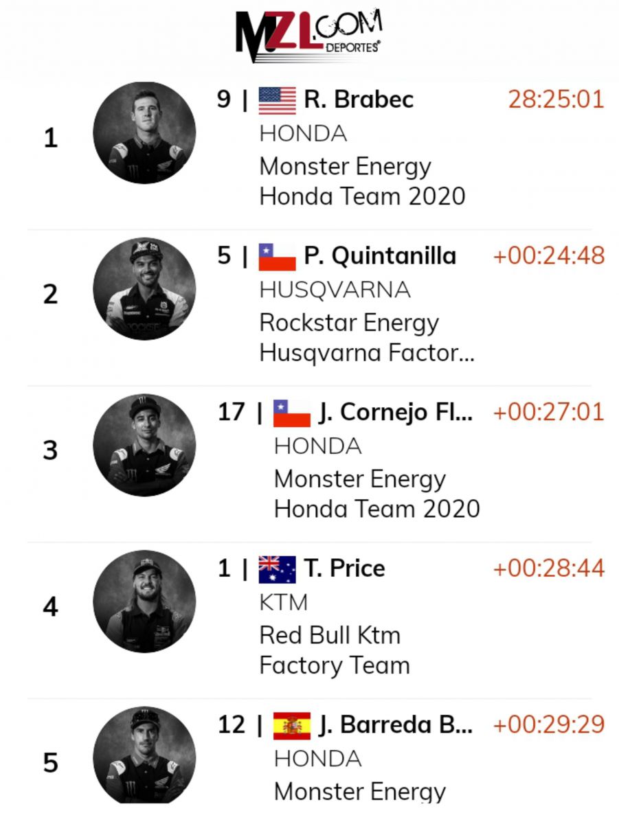Click the gap time +00:28:44

pos(549,569)
